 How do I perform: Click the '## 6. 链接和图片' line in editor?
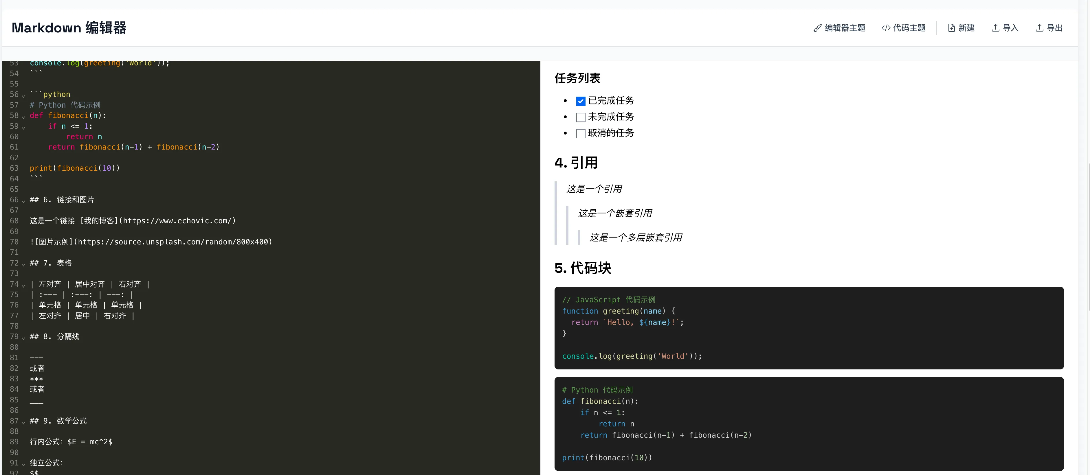coord(62,200)
